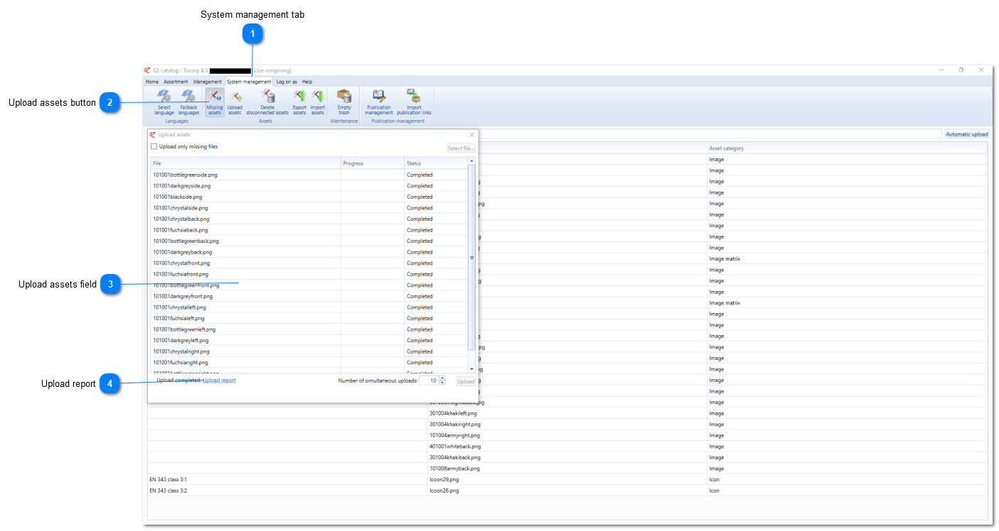
Task: Click Import publication links icon
Action: pyautogui.click(x=414, y=102)
